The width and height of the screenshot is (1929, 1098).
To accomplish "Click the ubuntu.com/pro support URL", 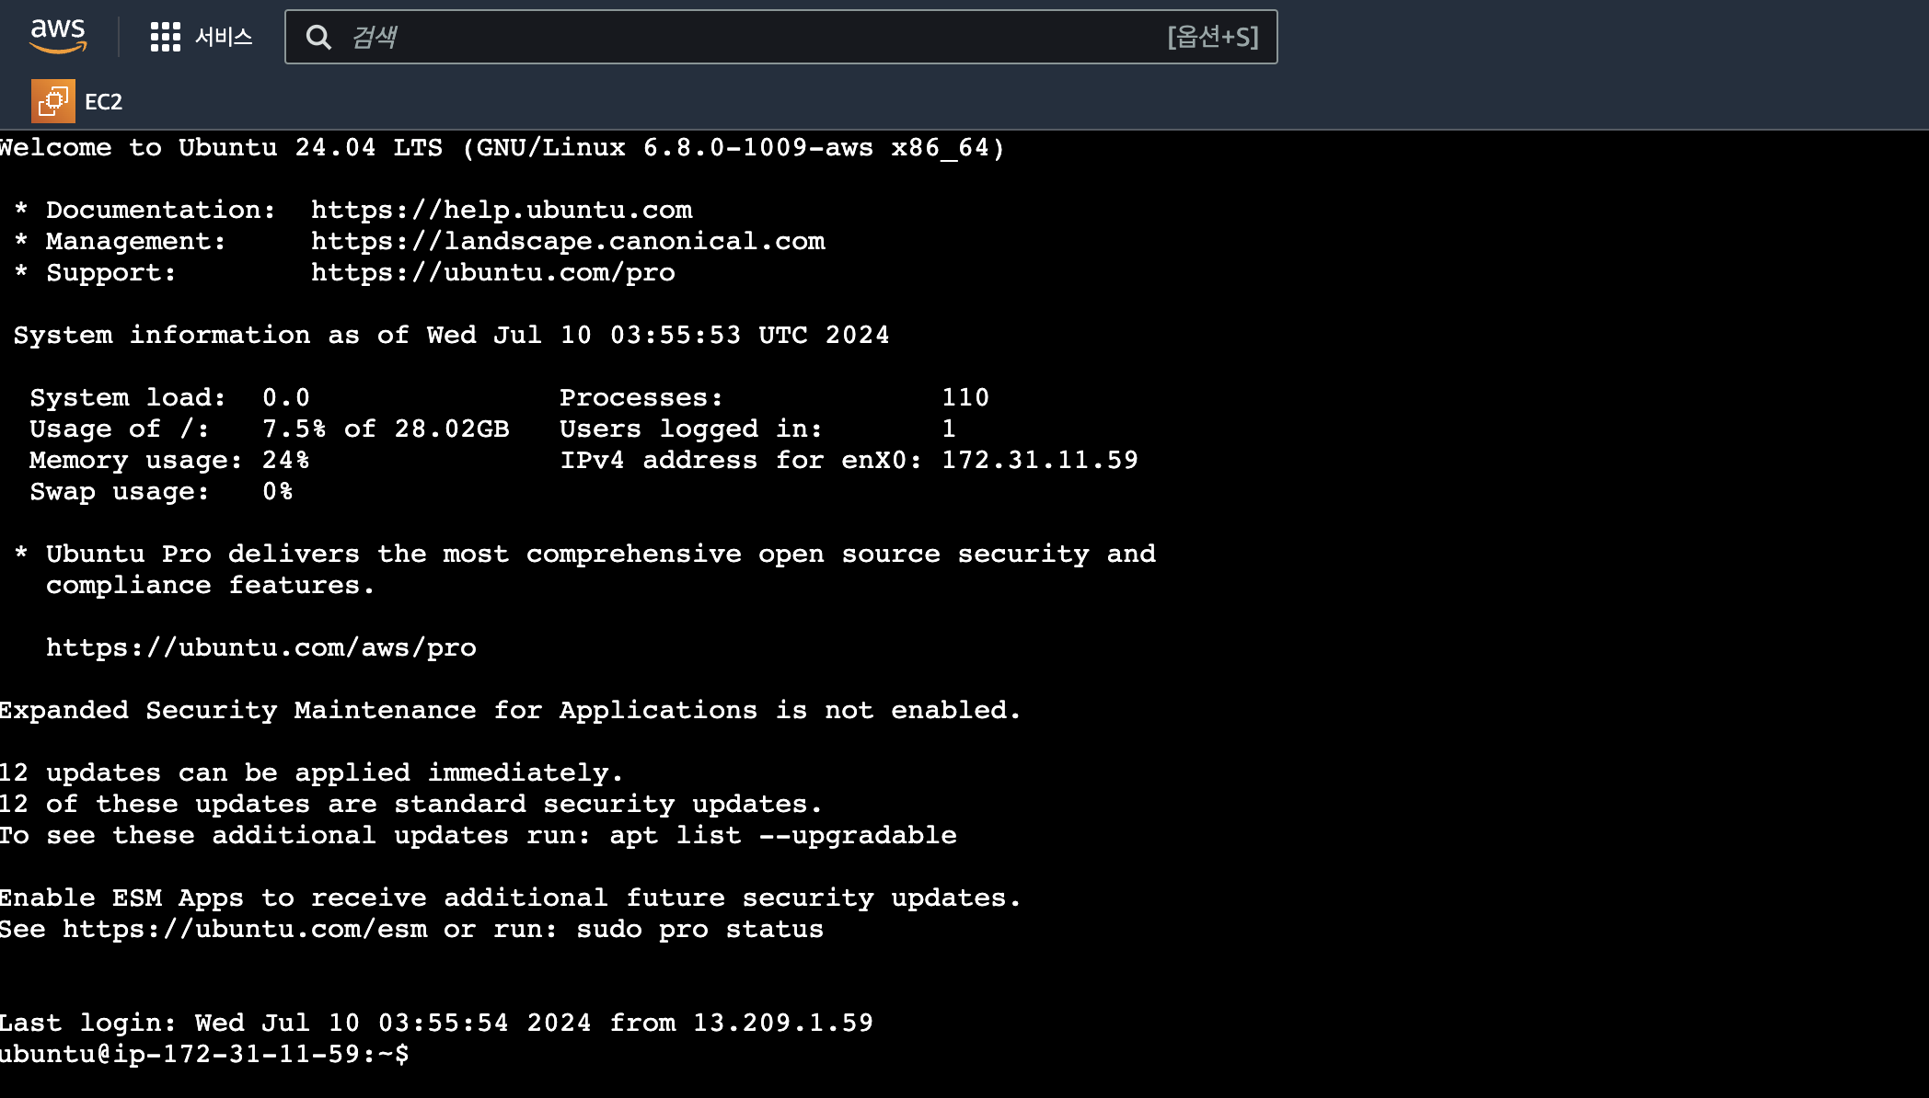I will click(x=492, y=272).
